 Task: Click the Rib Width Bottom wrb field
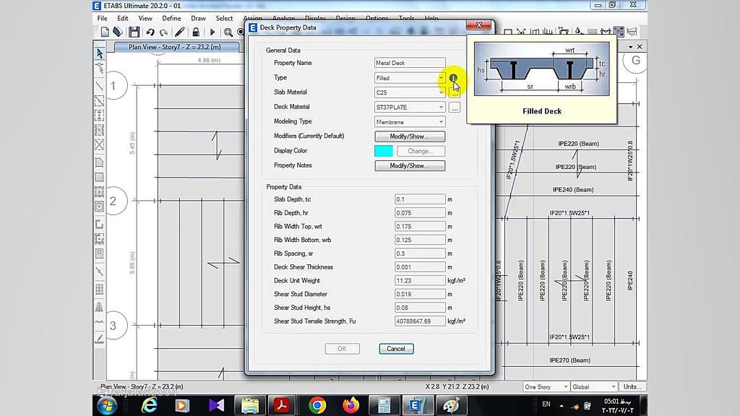[x=420, y=240]
